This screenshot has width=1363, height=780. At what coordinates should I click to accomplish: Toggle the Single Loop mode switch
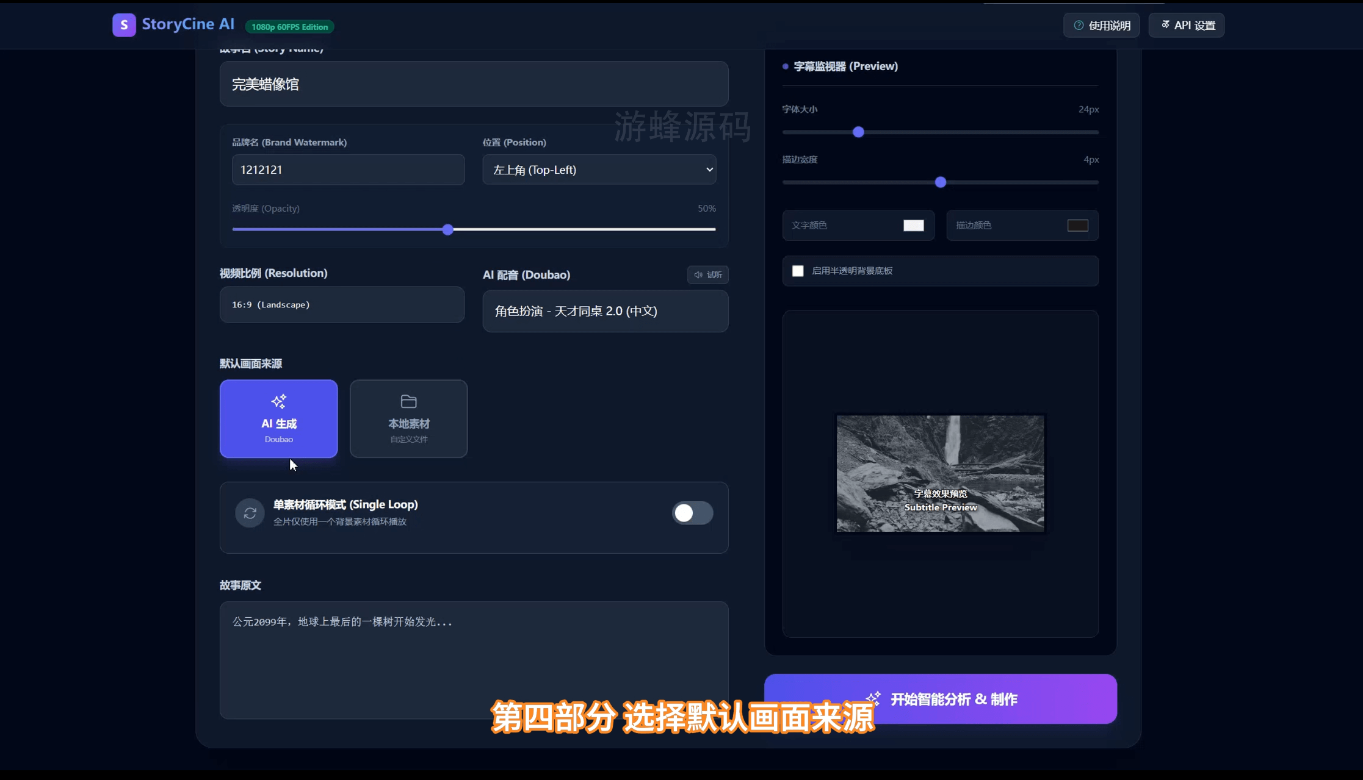pyautogui.click(x=692, y=513)
